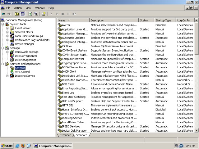Open the View menu
The image size is (199, 149).
pos(28,8)
